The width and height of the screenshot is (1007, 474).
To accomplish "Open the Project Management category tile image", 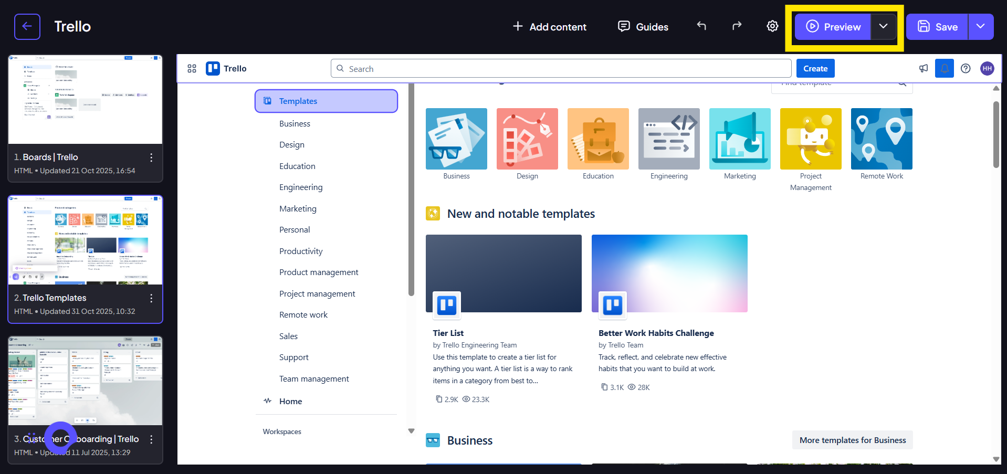I will tap(811, 139).
